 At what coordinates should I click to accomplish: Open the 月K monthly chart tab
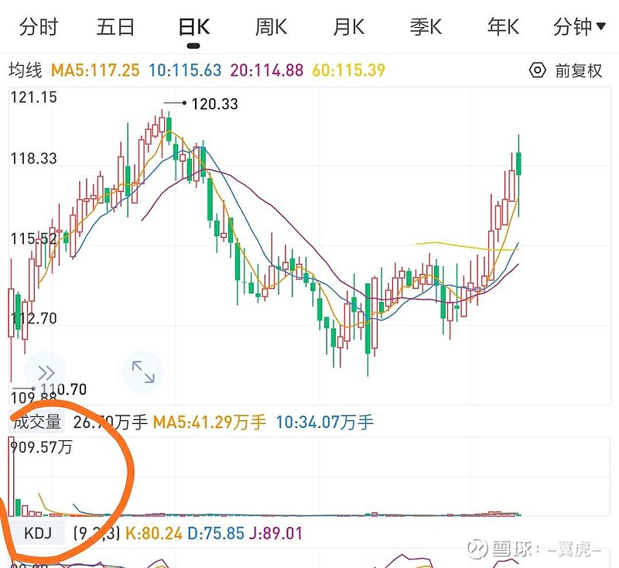point(348,27)
